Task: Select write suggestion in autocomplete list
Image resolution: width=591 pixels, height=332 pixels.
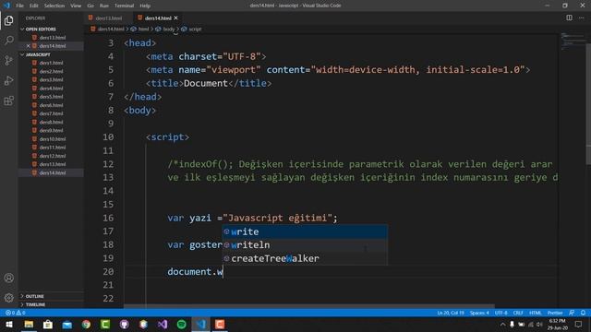Action: point(305,231)
